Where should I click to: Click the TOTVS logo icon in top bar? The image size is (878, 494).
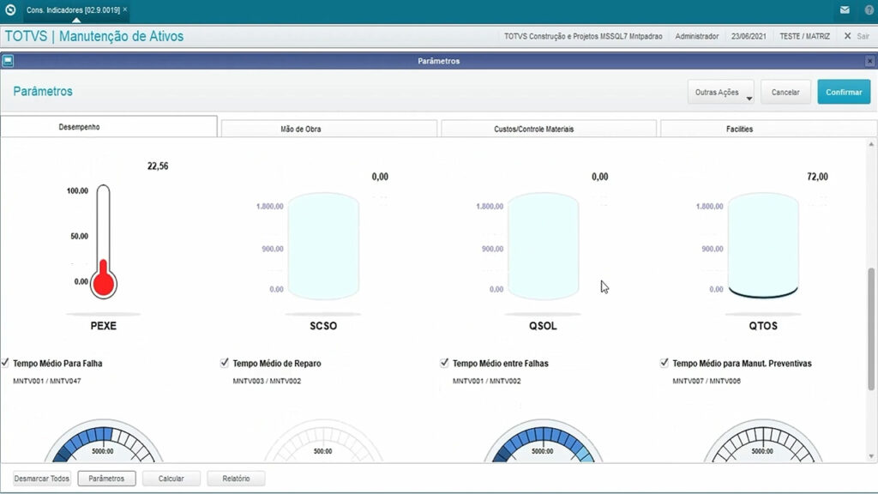tap(10, 9)
